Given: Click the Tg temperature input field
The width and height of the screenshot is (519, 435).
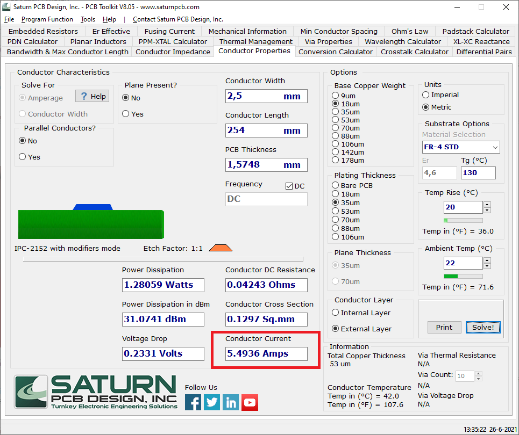Looking at the screenshot, I should point(478,173).
